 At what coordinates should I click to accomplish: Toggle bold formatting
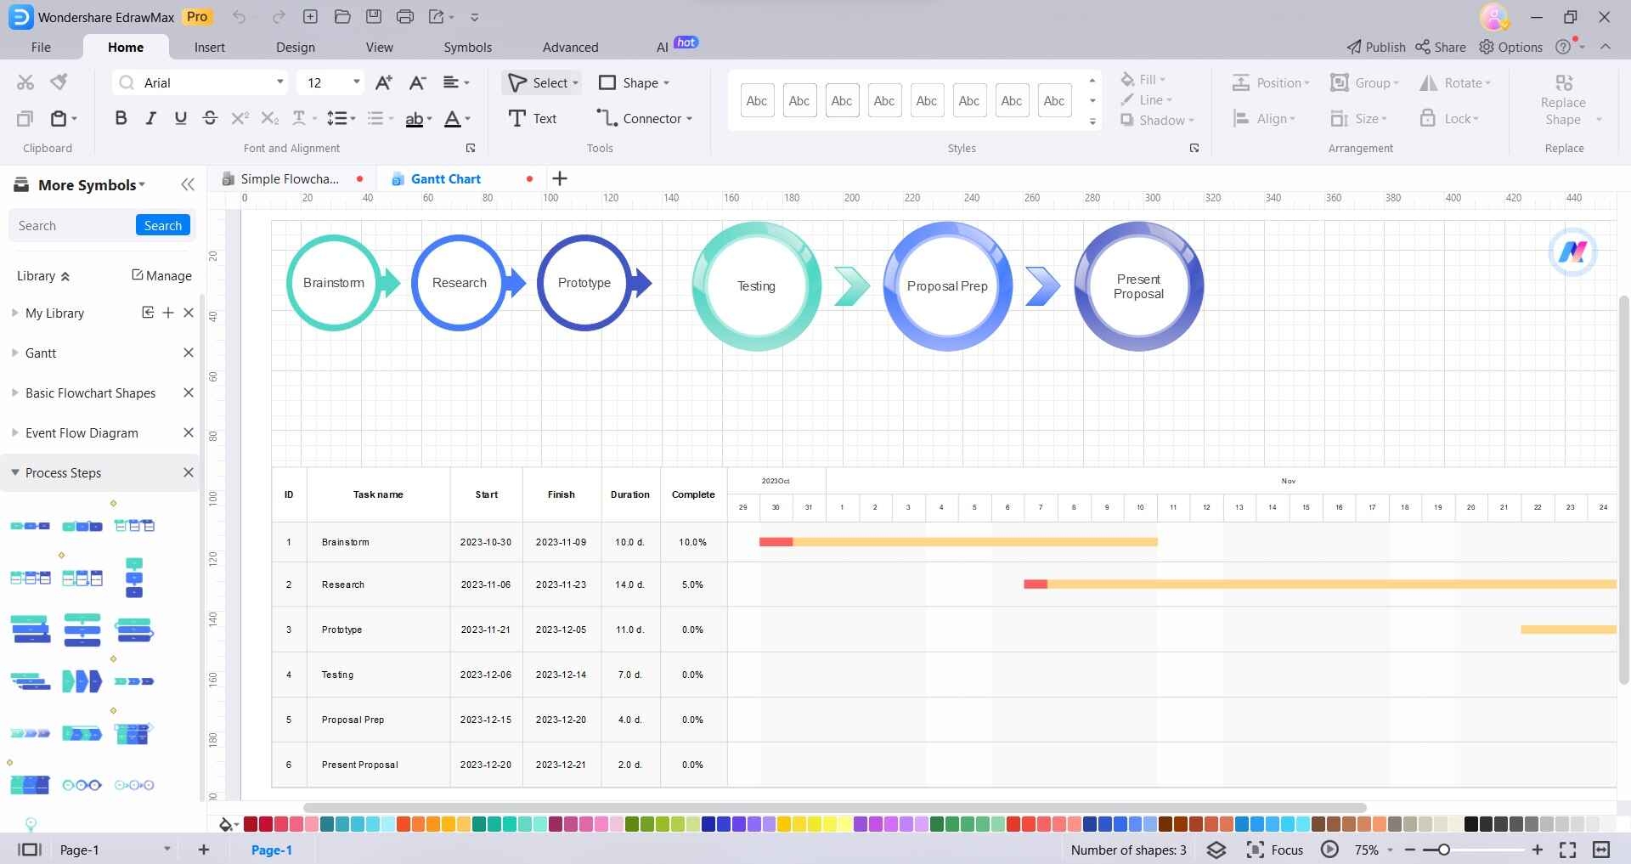click(120, 118)
